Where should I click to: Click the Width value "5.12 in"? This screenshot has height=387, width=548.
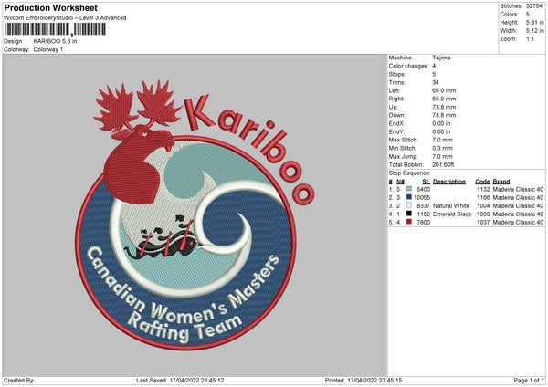point(534,31)
